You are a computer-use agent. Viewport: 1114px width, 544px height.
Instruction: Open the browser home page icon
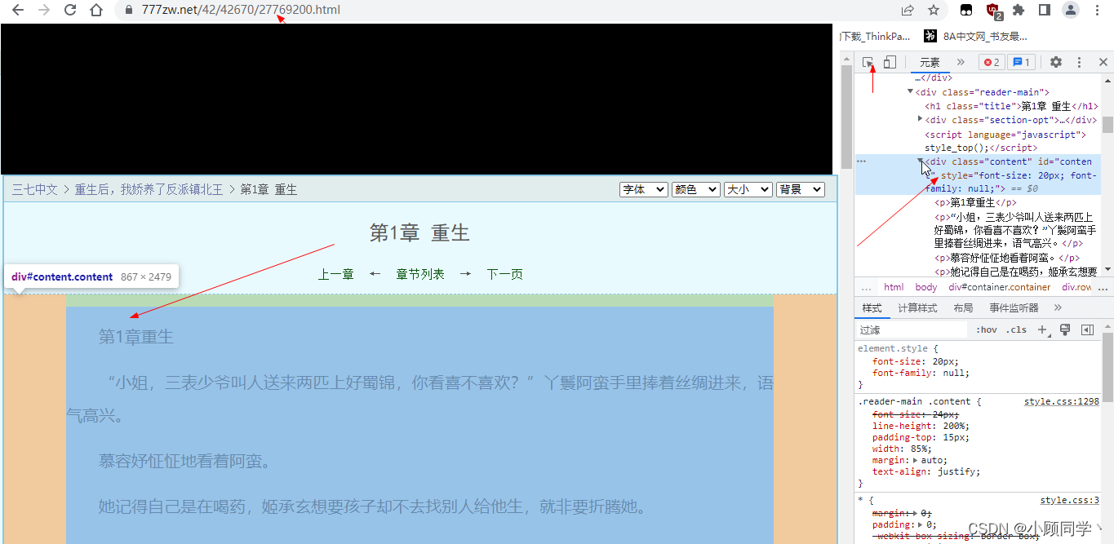point(96,10)
